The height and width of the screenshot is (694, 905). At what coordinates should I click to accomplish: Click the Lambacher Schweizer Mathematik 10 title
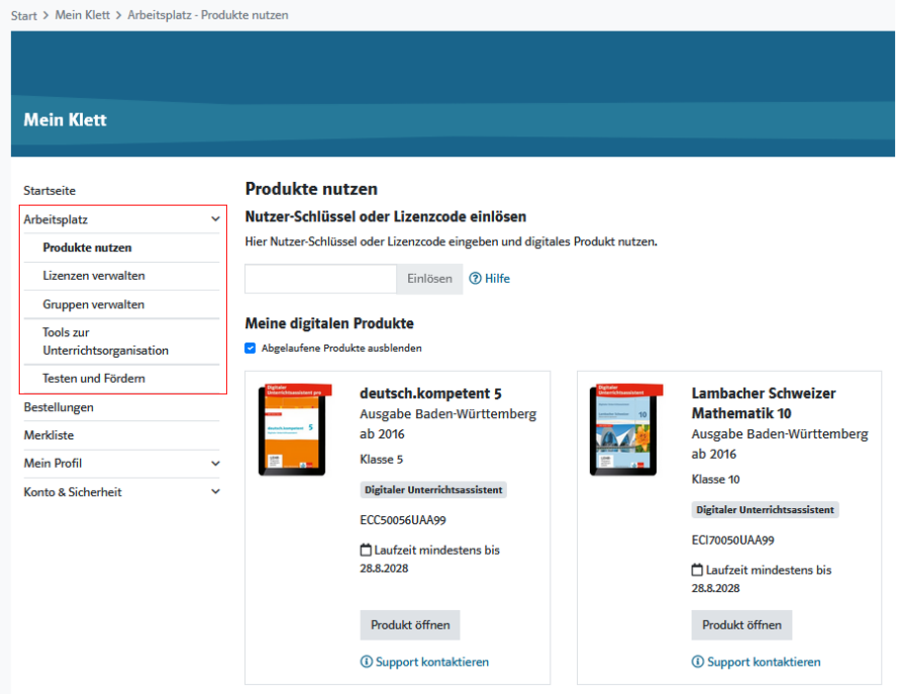[764, 403]
